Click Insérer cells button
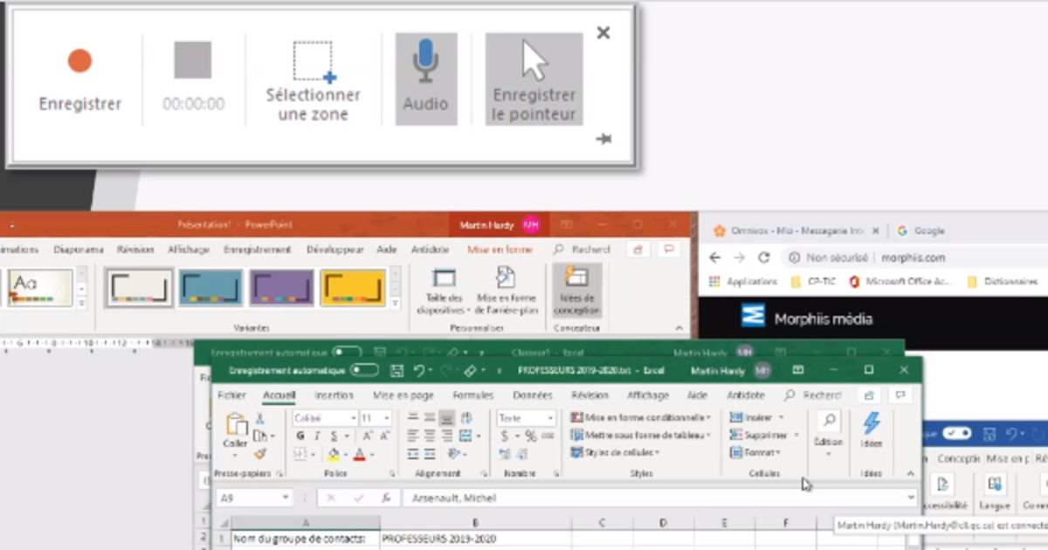Screen dimensions: 1048x550 (753, 418)
